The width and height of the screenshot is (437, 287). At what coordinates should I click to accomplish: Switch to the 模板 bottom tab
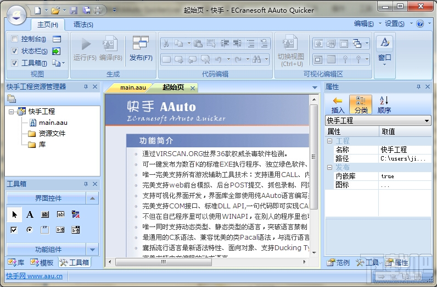pos(42,262)
